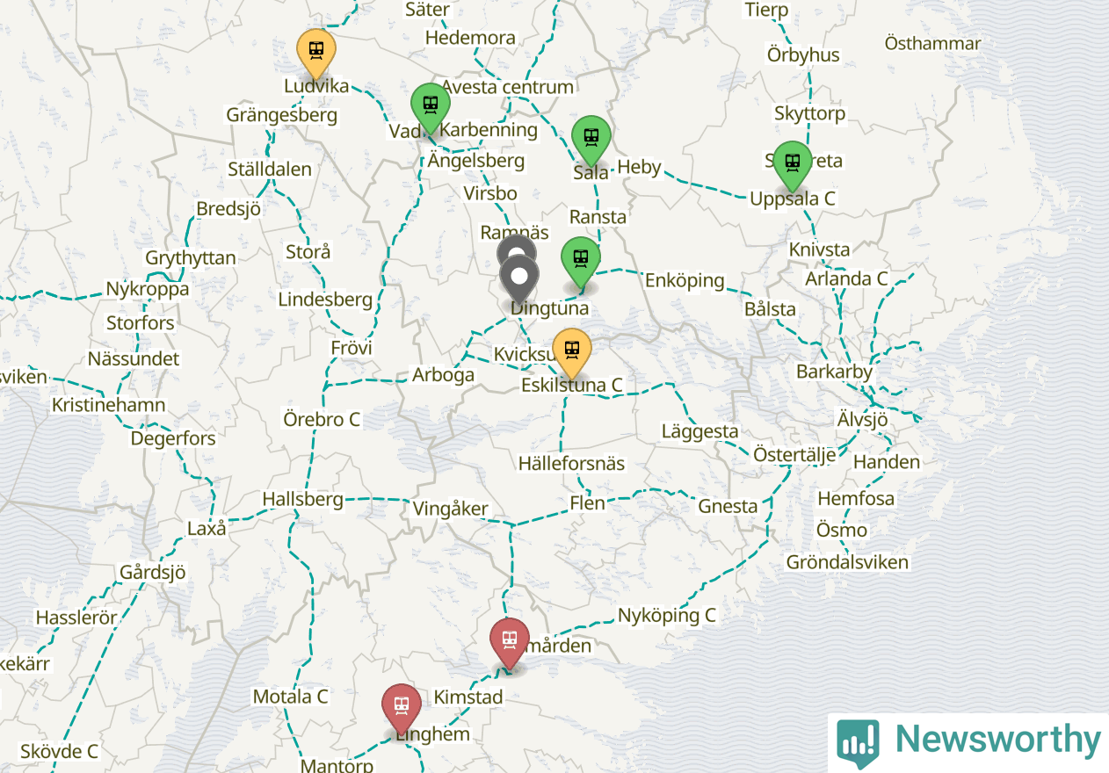
Task: Open the green train marker at Sala
Action: click(x=591, y=139)
